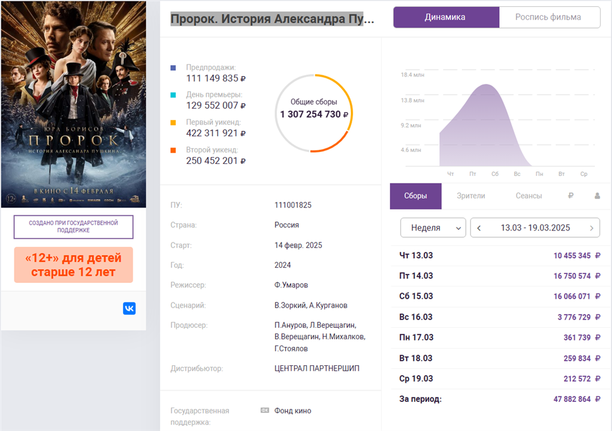This screenshot has height=431, width=612.
Task: Click the state support badge
Action: (x=73, y=227)
